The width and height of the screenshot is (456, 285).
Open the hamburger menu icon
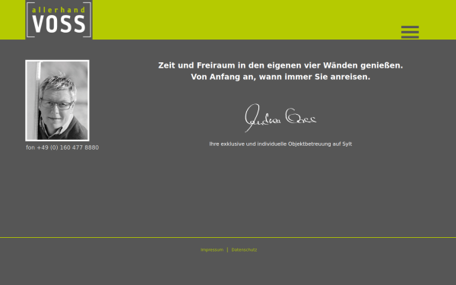(410, 32)
